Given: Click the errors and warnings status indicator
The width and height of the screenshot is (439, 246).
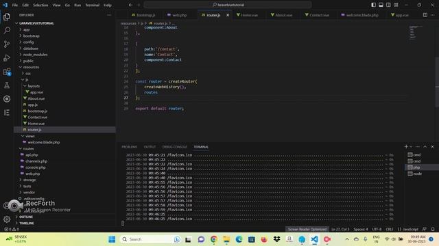Looking at the screenshot, I should pyautogui.click(x=12, y=230).
